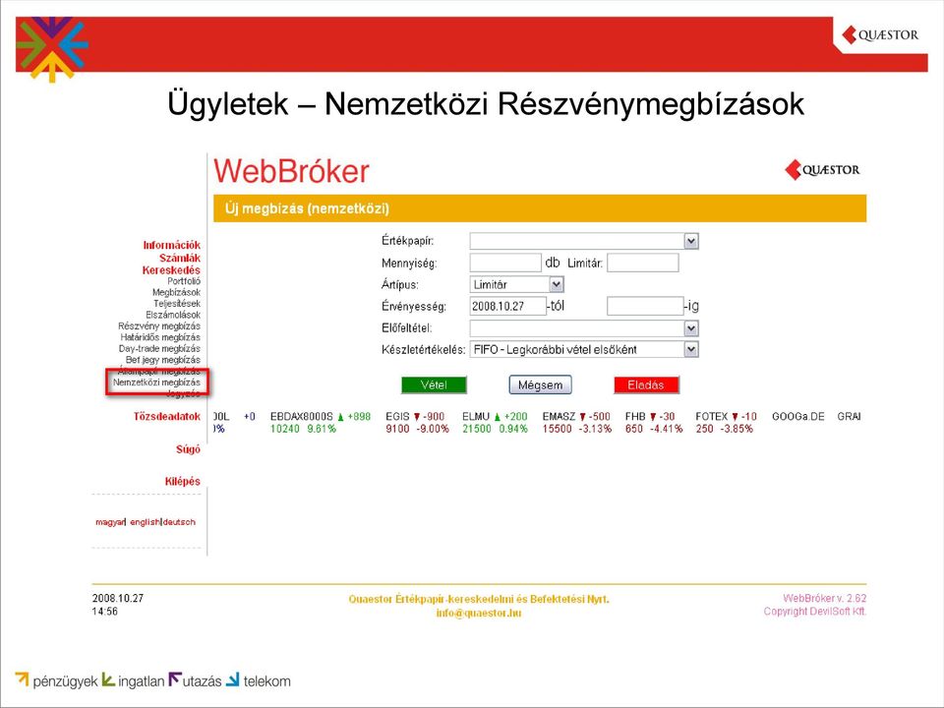Select Megbízások in the side menu
This screenshot has height=708, width=944.
click(176, 292)
